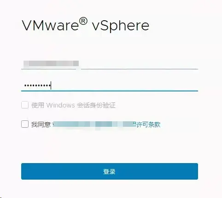The image size is (222, 198).
Task: Click empty area of password field after cursor
Action: click(124, 85)
